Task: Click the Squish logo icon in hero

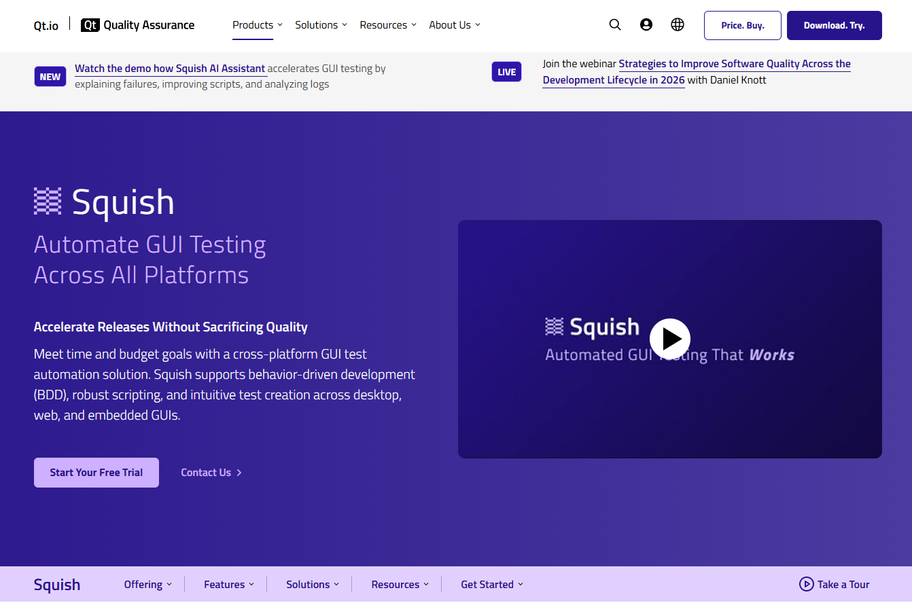Action: click(48, 202)
